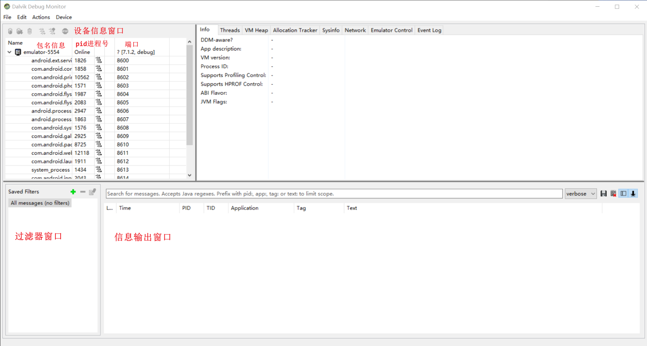The height and width of the screenshot is (346, 647).
Task: Click debug status icon for pid 1576
Action: [x=98, y=127]
